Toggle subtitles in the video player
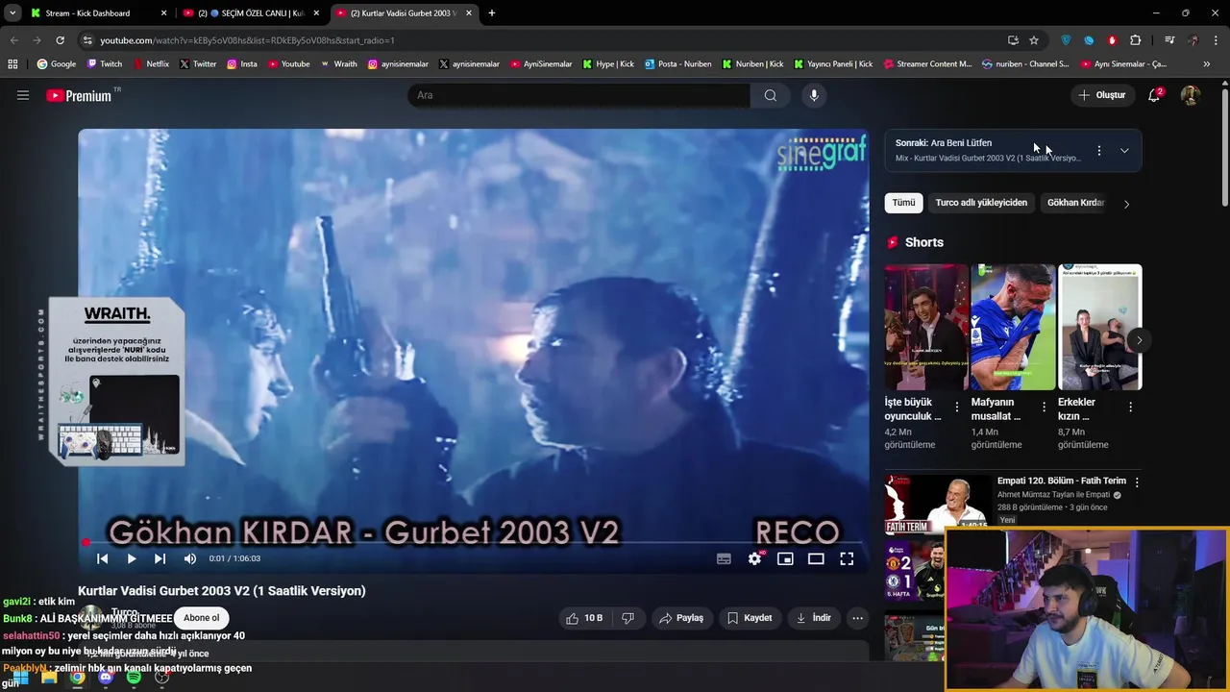The image size is (1230, 692). (x=725, y=558)
